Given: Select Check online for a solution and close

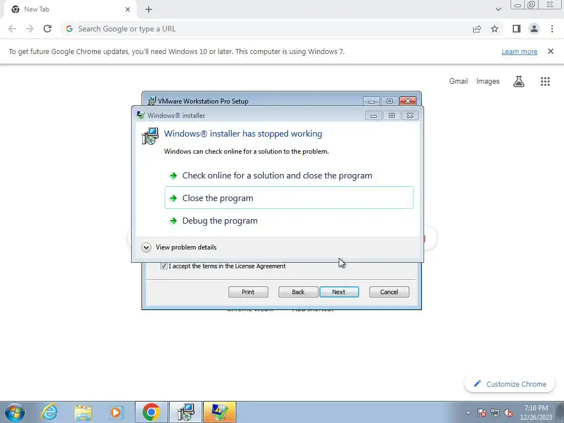Looking at the screenshot, I should (x=289, y=176).
